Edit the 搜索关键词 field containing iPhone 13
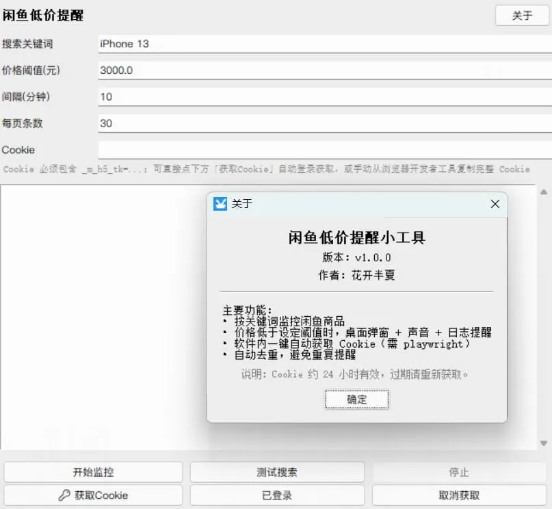552x509 pixels. pyautogui.click(x=325, y=44)
